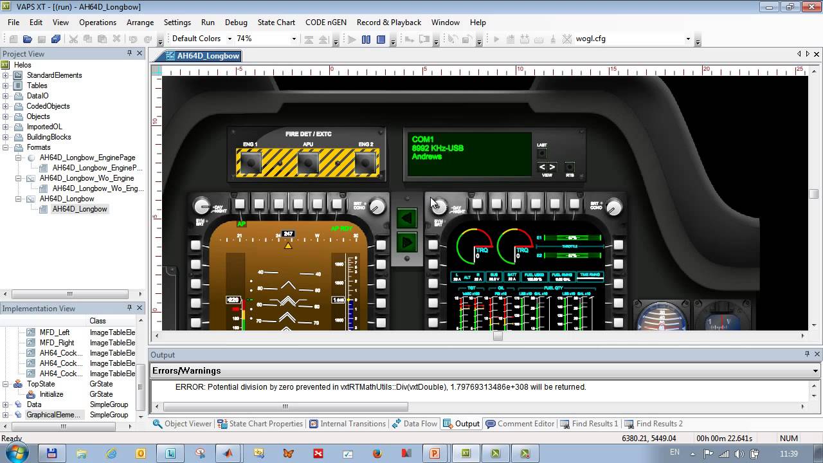Stop the run with the square icon
The image size is (823, 463).
pyautogui.click(x=381, y=39)
